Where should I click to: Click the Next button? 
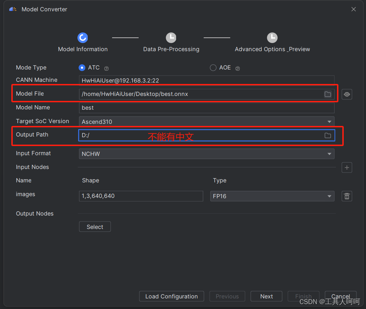tap(266, 296)
